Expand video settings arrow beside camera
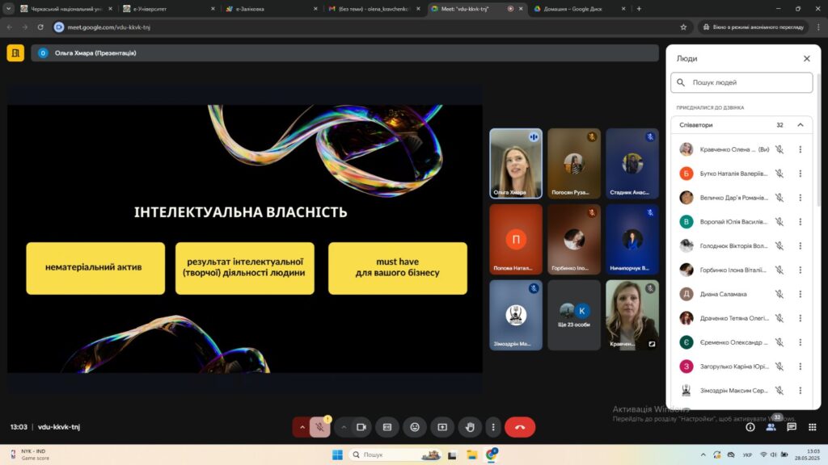This screenshot has width=828, height=465. point(344,427)
